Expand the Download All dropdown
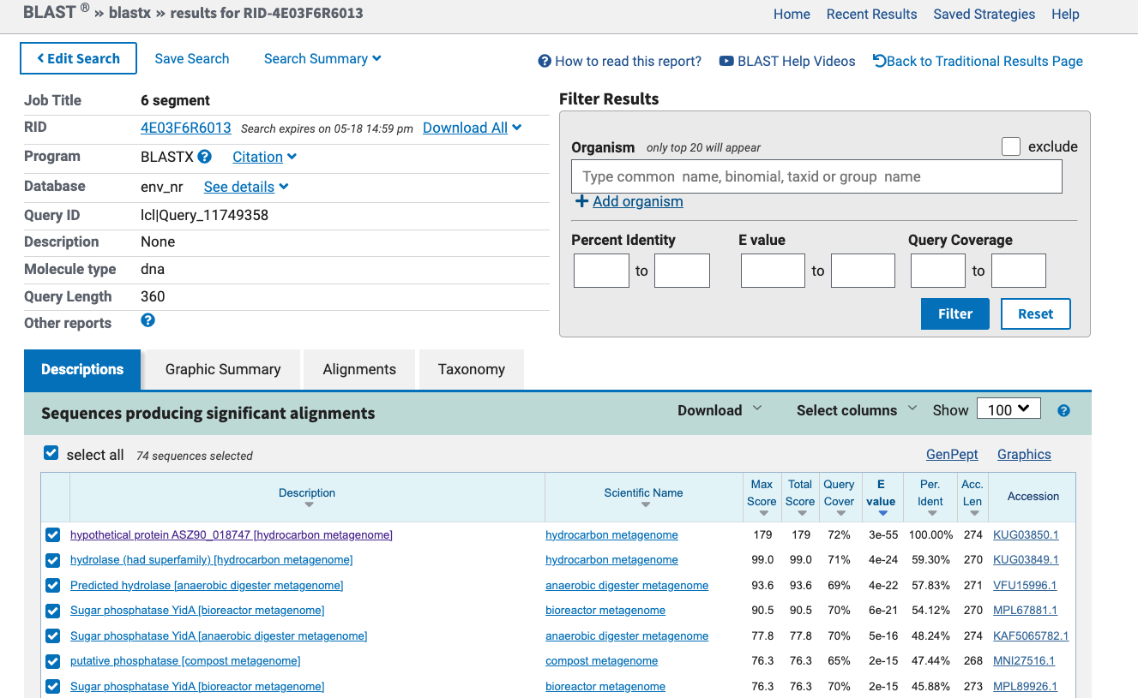Screen dimensions: 1138x698 coord(472,128)
